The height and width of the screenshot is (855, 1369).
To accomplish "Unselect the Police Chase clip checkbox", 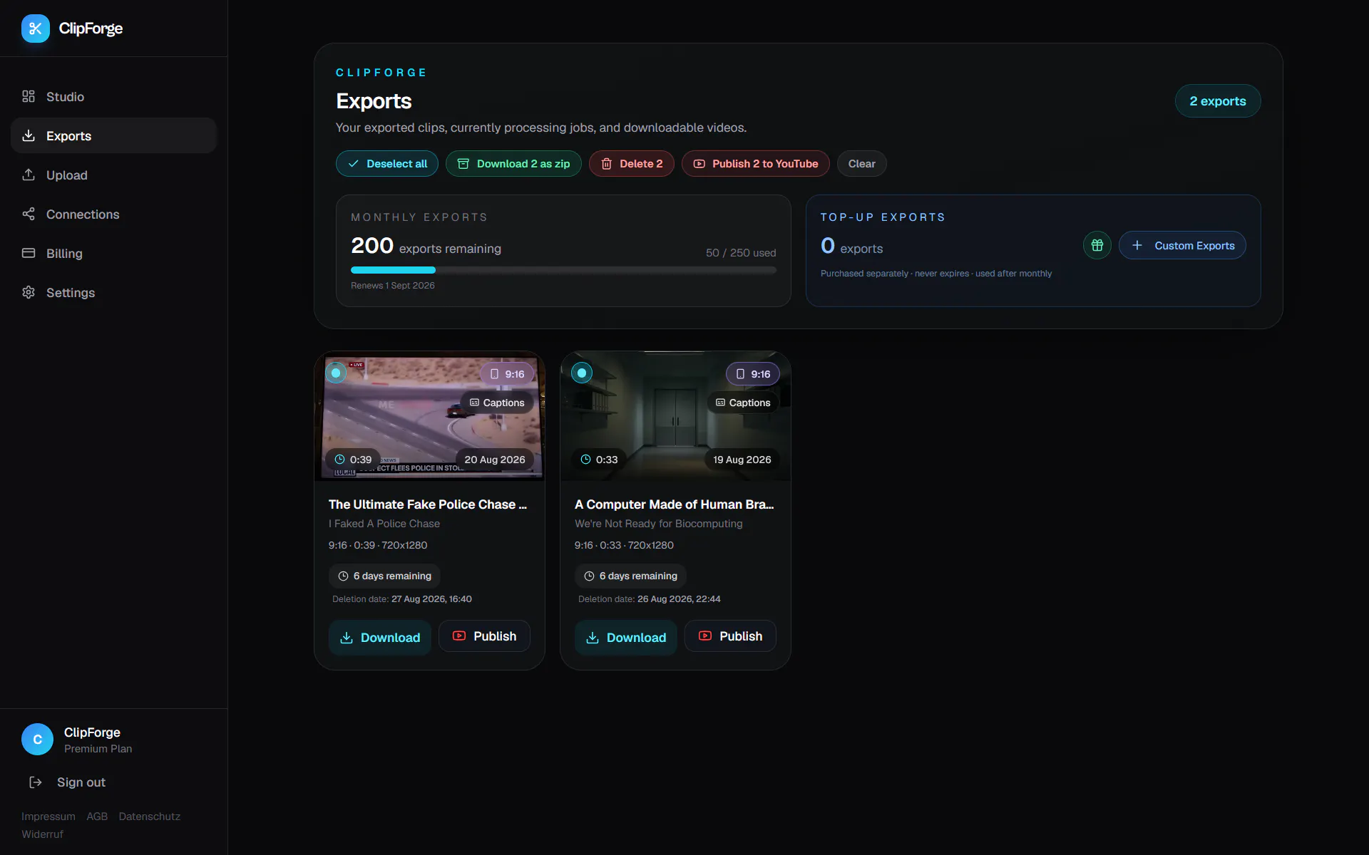I will click(336, 373).
